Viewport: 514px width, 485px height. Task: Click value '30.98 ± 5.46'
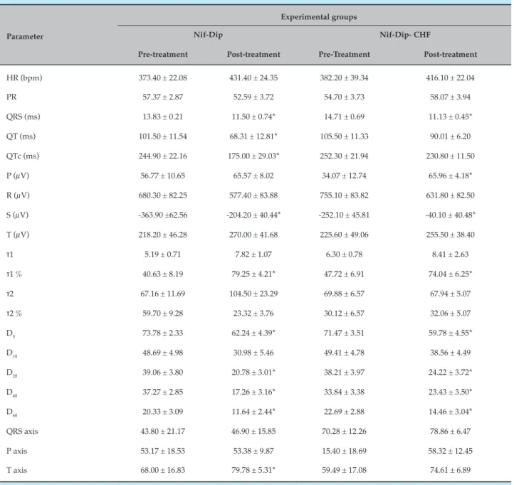tap(253, 352)
